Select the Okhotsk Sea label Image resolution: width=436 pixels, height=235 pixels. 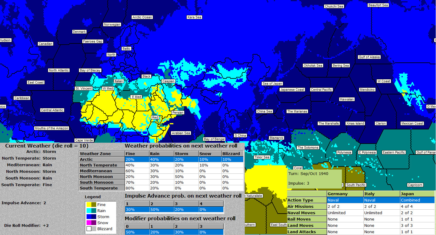click(313, 65)
